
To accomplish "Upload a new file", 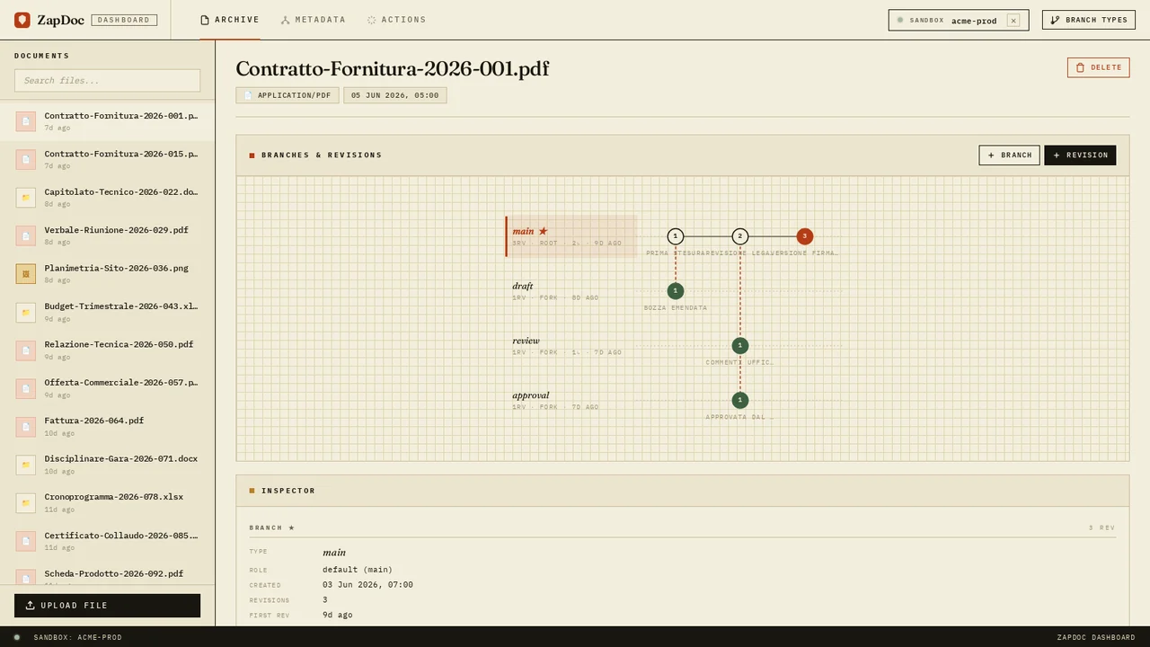I will (107, 605).
